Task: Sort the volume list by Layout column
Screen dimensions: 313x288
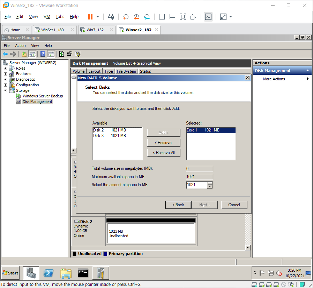Action: click(95, 71)
